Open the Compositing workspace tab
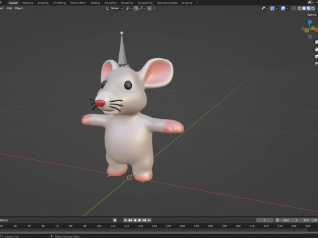This screenshot has width=318, height=238. click(145, 3)
